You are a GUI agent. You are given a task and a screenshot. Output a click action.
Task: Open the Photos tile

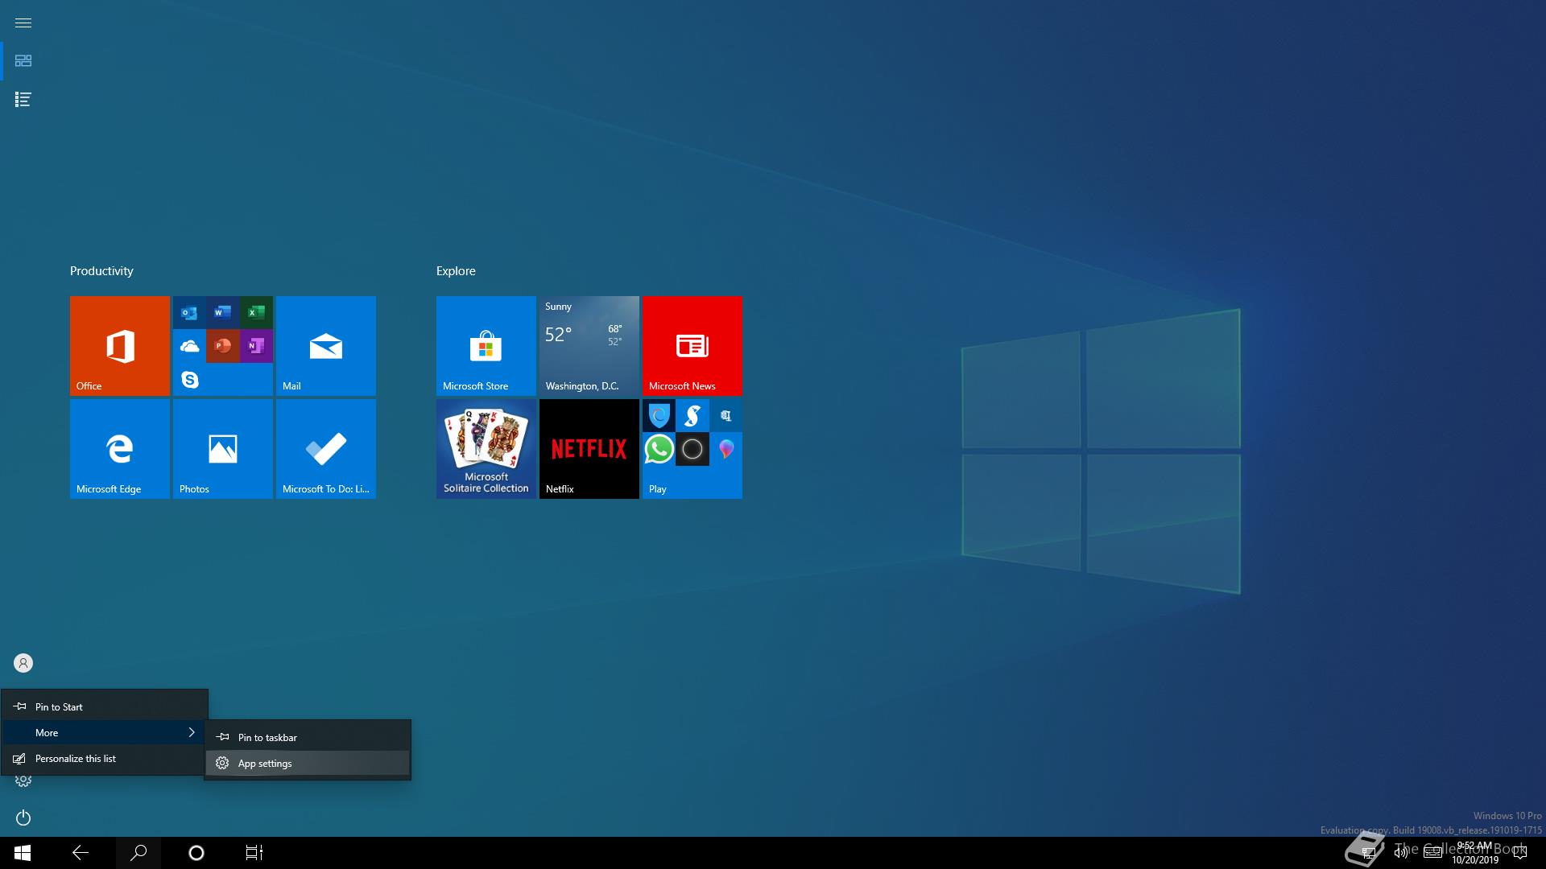[223, 449]
